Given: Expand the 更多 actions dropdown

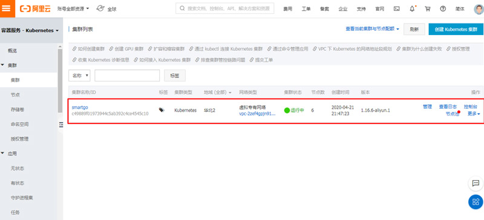Looking at the screenshot, I should [474, 114].
